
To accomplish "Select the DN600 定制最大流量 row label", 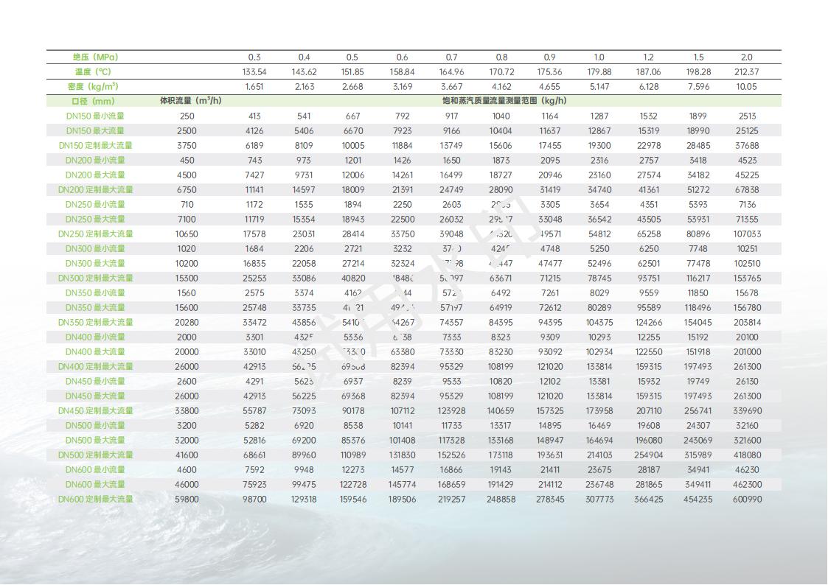I will (x=95, y=499).
